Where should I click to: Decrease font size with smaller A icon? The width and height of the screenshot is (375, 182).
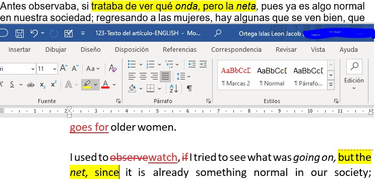tap(75, 68)
